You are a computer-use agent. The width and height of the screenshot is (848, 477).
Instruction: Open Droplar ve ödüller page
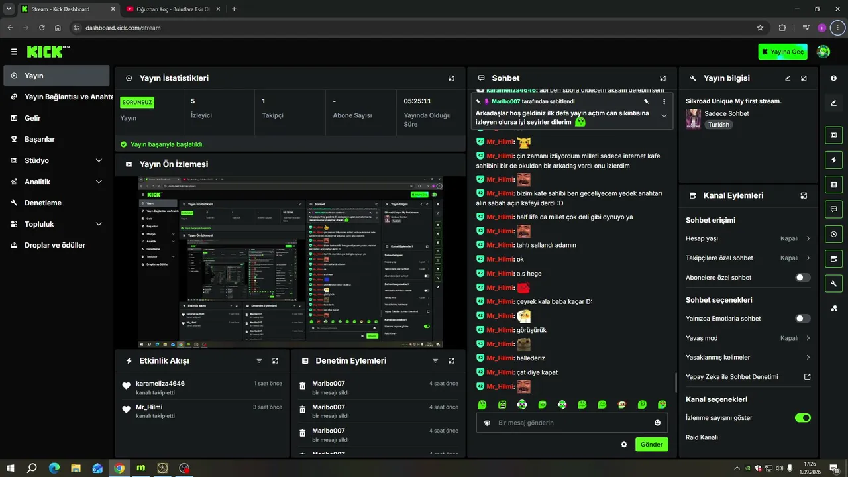tap(56, 245)
